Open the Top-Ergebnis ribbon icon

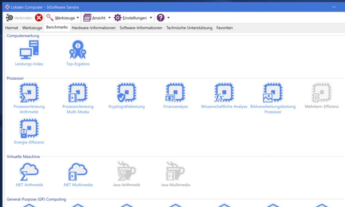[x=78, y=50]
